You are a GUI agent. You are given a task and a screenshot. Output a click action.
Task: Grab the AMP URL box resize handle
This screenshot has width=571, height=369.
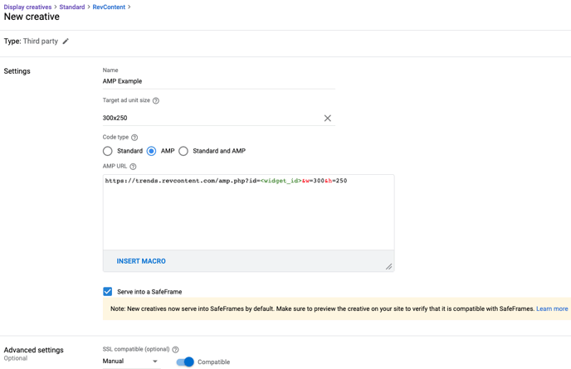pyautogui.click(x=388, y=266)
